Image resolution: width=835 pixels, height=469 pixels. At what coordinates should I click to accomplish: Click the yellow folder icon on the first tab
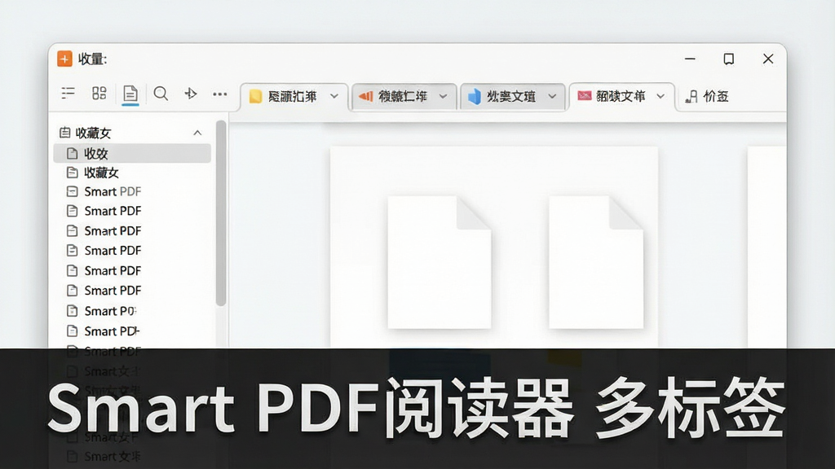(255, 96)
